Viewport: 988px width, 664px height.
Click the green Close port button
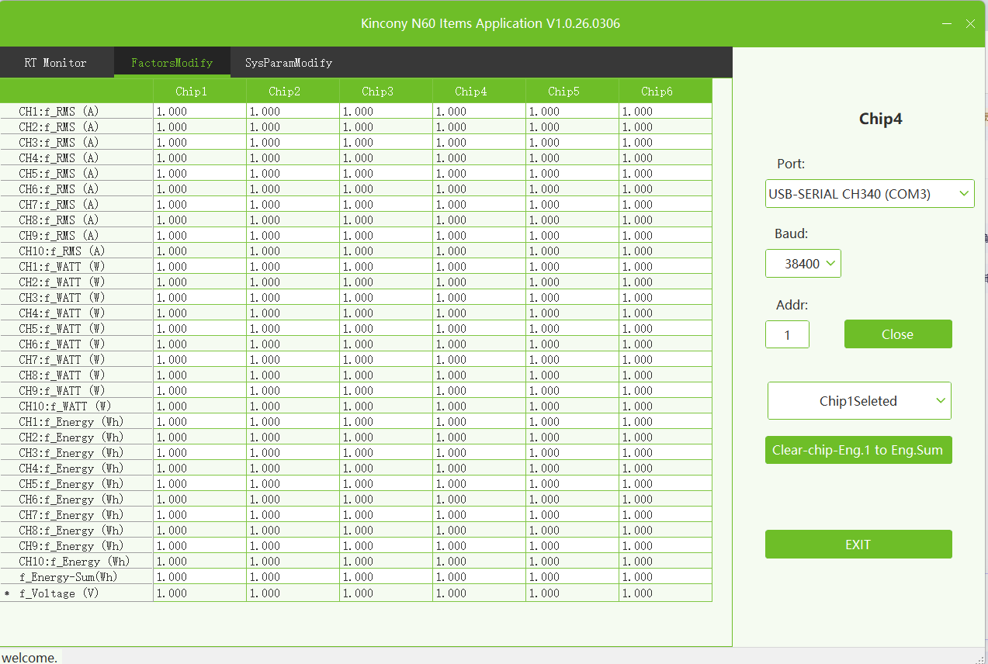897,334
